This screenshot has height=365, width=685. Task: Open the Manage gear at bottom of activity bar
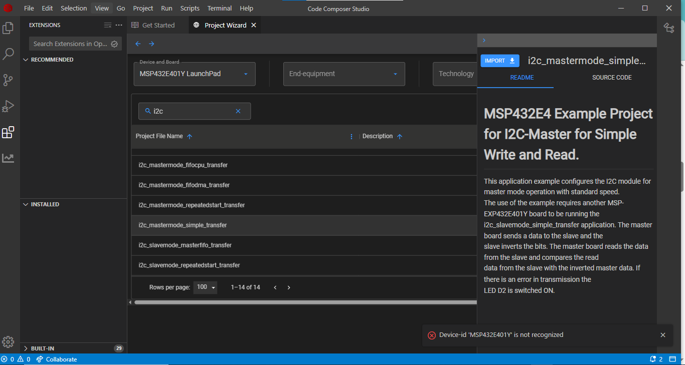point(8,342)
